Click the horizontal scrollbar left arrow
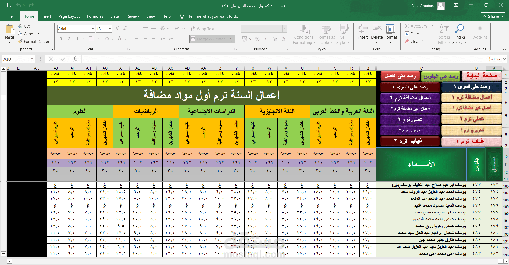The image size is (509, 265). [x=10, y=261]
